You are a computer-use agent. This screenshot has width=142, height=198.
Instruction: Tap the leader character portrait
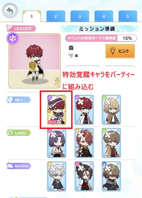(35, 61)
